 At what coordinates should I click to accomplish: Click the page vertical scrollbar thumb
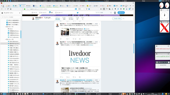point(134,48)
